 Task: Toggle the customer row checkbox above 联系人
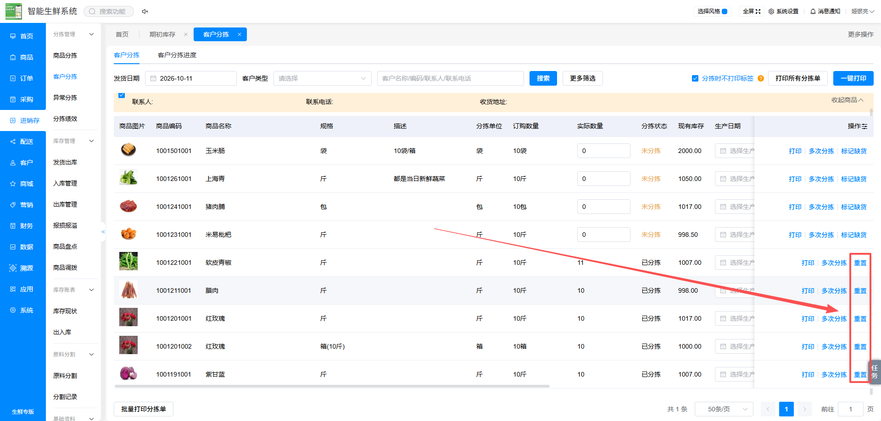[122, 95]
